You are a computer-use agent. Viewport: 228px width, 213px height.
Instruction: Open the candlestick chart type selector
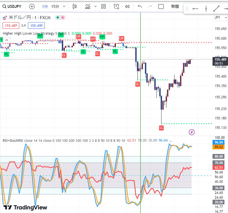point(75,6)
